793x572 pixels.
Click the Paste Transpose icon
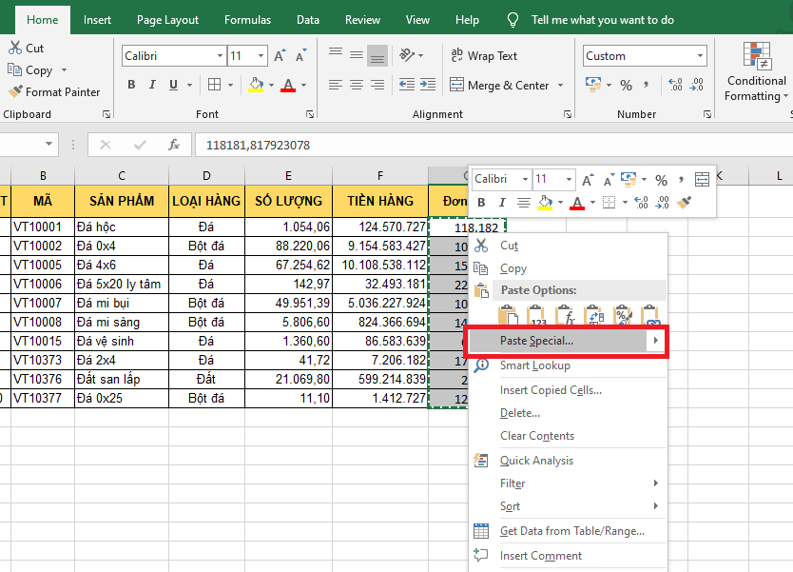coord(595,316)
